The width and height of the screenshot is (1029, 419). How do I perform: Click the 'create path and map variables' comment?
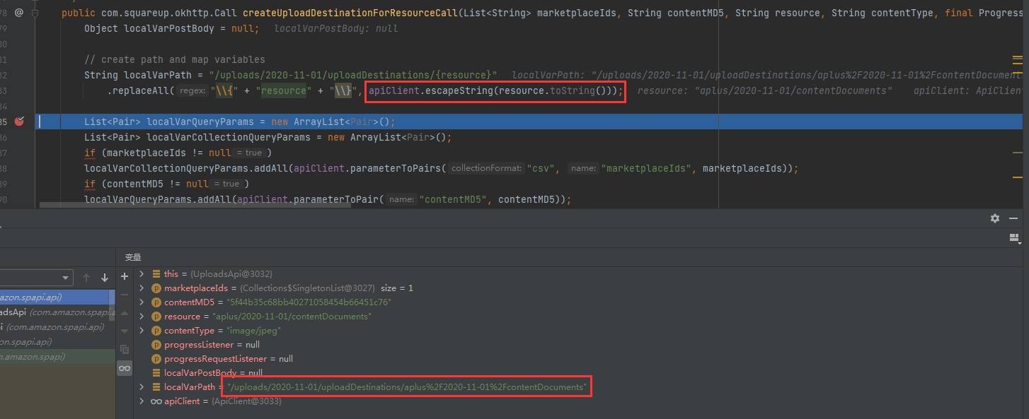[x=175, y=59]
